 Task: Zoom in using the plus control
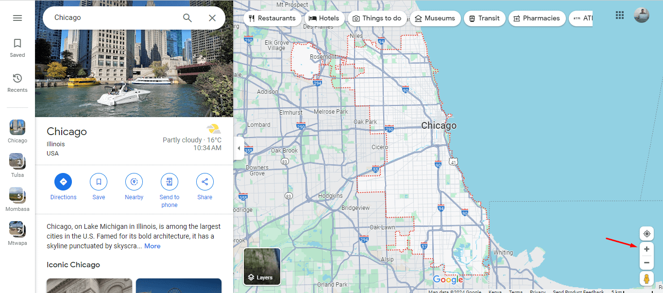[646, 249]
